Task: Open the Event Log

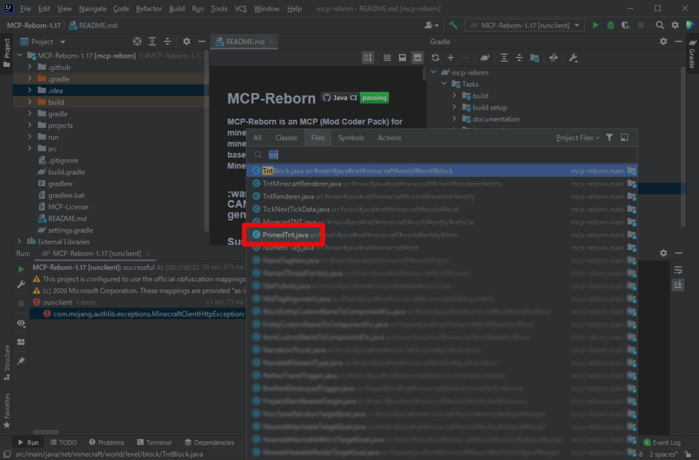Action: 662,443
